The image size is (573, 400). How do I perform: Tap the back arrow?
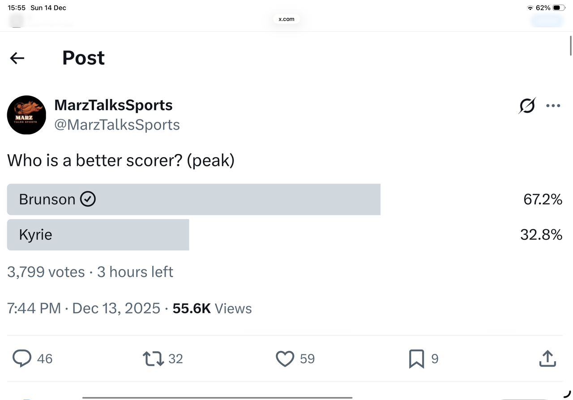point(17,58)
